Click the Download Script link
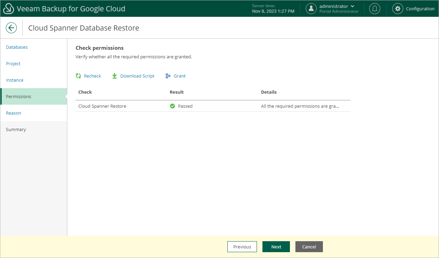Image resolution: width=439 pixels, height=258 pixels. 137,76
